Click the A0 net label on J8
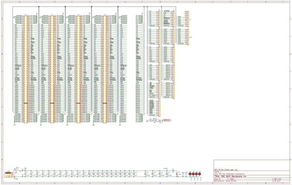Image resolution: width=292 pixels, height=185 pixels. [150, 30]
